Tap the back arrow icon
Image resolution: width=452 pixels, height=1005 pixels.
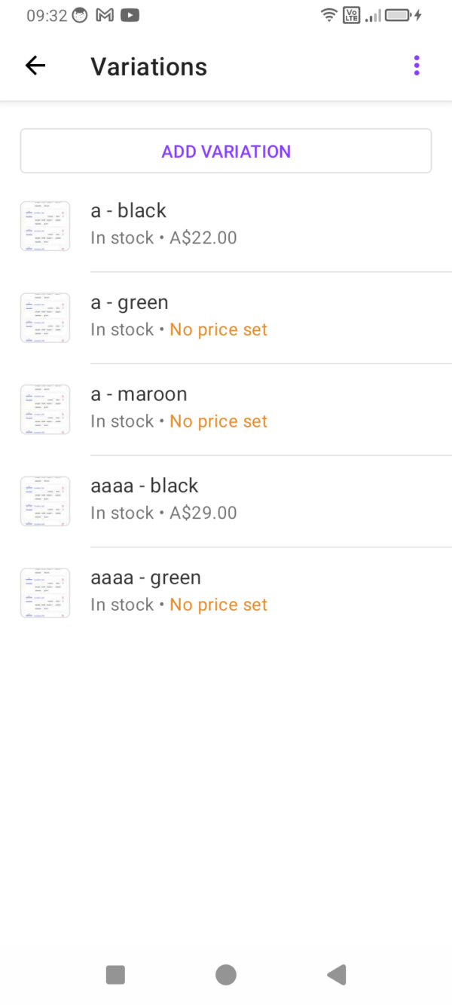click(35, 66)
